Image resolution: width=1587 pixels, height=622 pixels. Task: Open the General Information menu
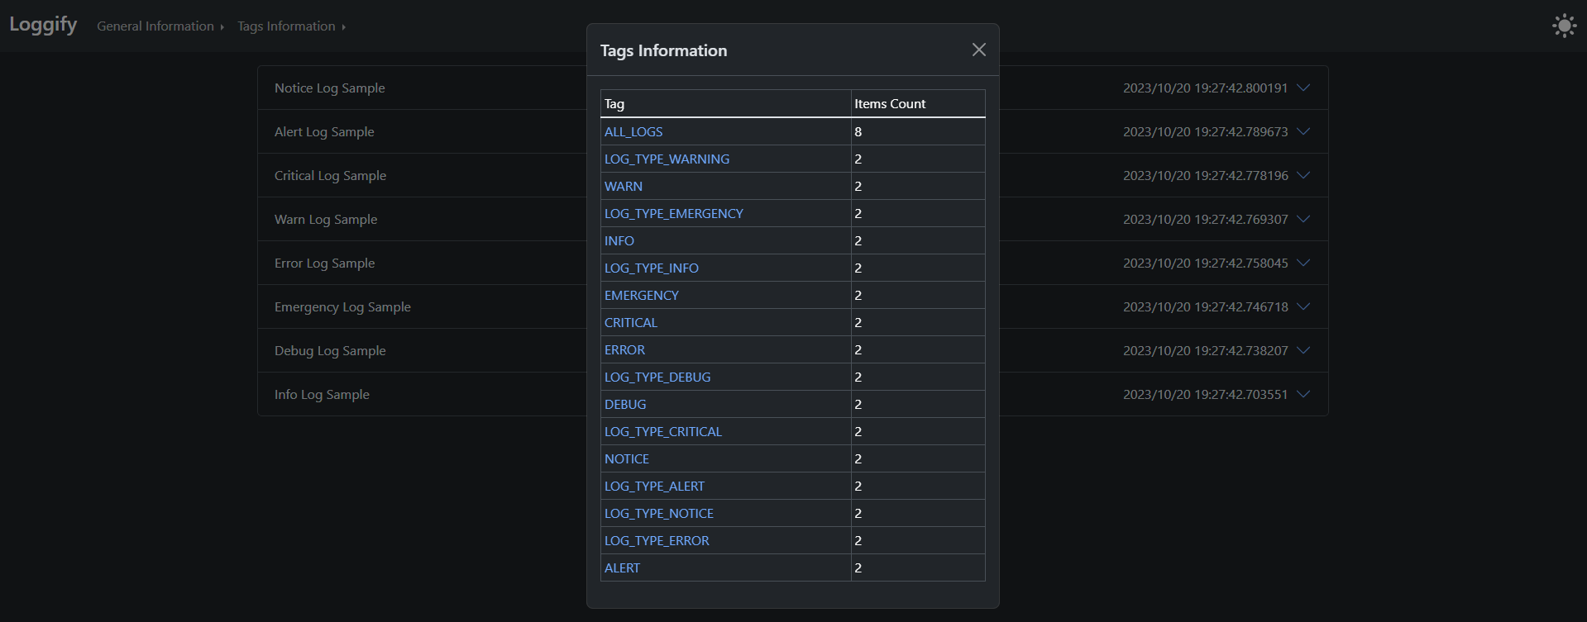[160, 26]
